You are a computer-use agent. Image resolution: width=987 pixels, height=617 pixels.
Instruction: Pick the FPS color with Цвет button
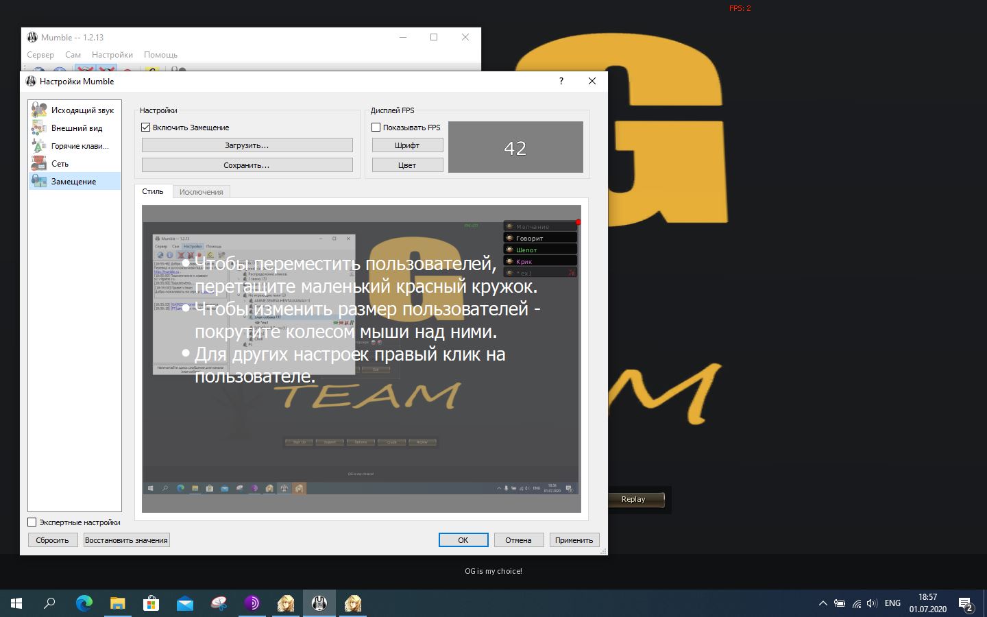[407, 165]
